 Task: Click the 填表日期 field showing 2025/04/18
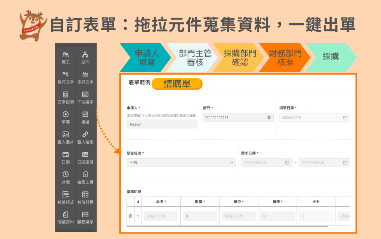(x=315, y=118)
